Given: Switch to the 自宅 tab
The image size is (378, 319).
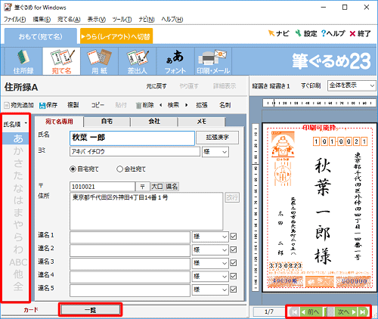Looking at the screenshot, I should tap(107, 122).
